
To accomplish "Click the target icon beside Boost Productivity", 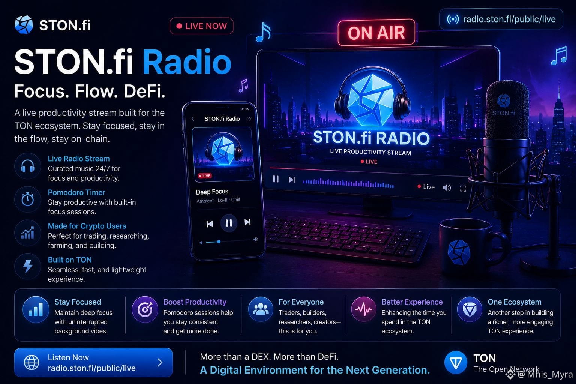I will 145,309.
